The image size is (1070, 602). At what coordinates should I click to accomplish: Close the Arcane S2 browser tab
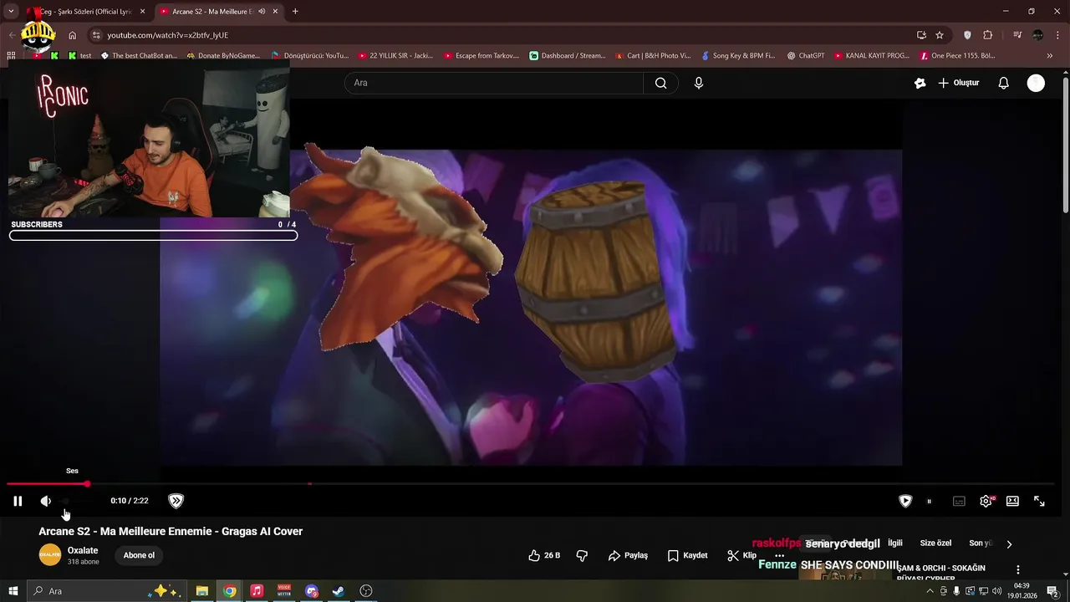pyautogui.click(x=275, y=12)
